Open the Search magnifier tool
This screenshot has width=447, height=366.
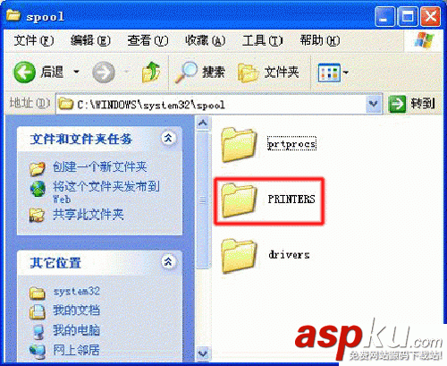coord(187,72)
